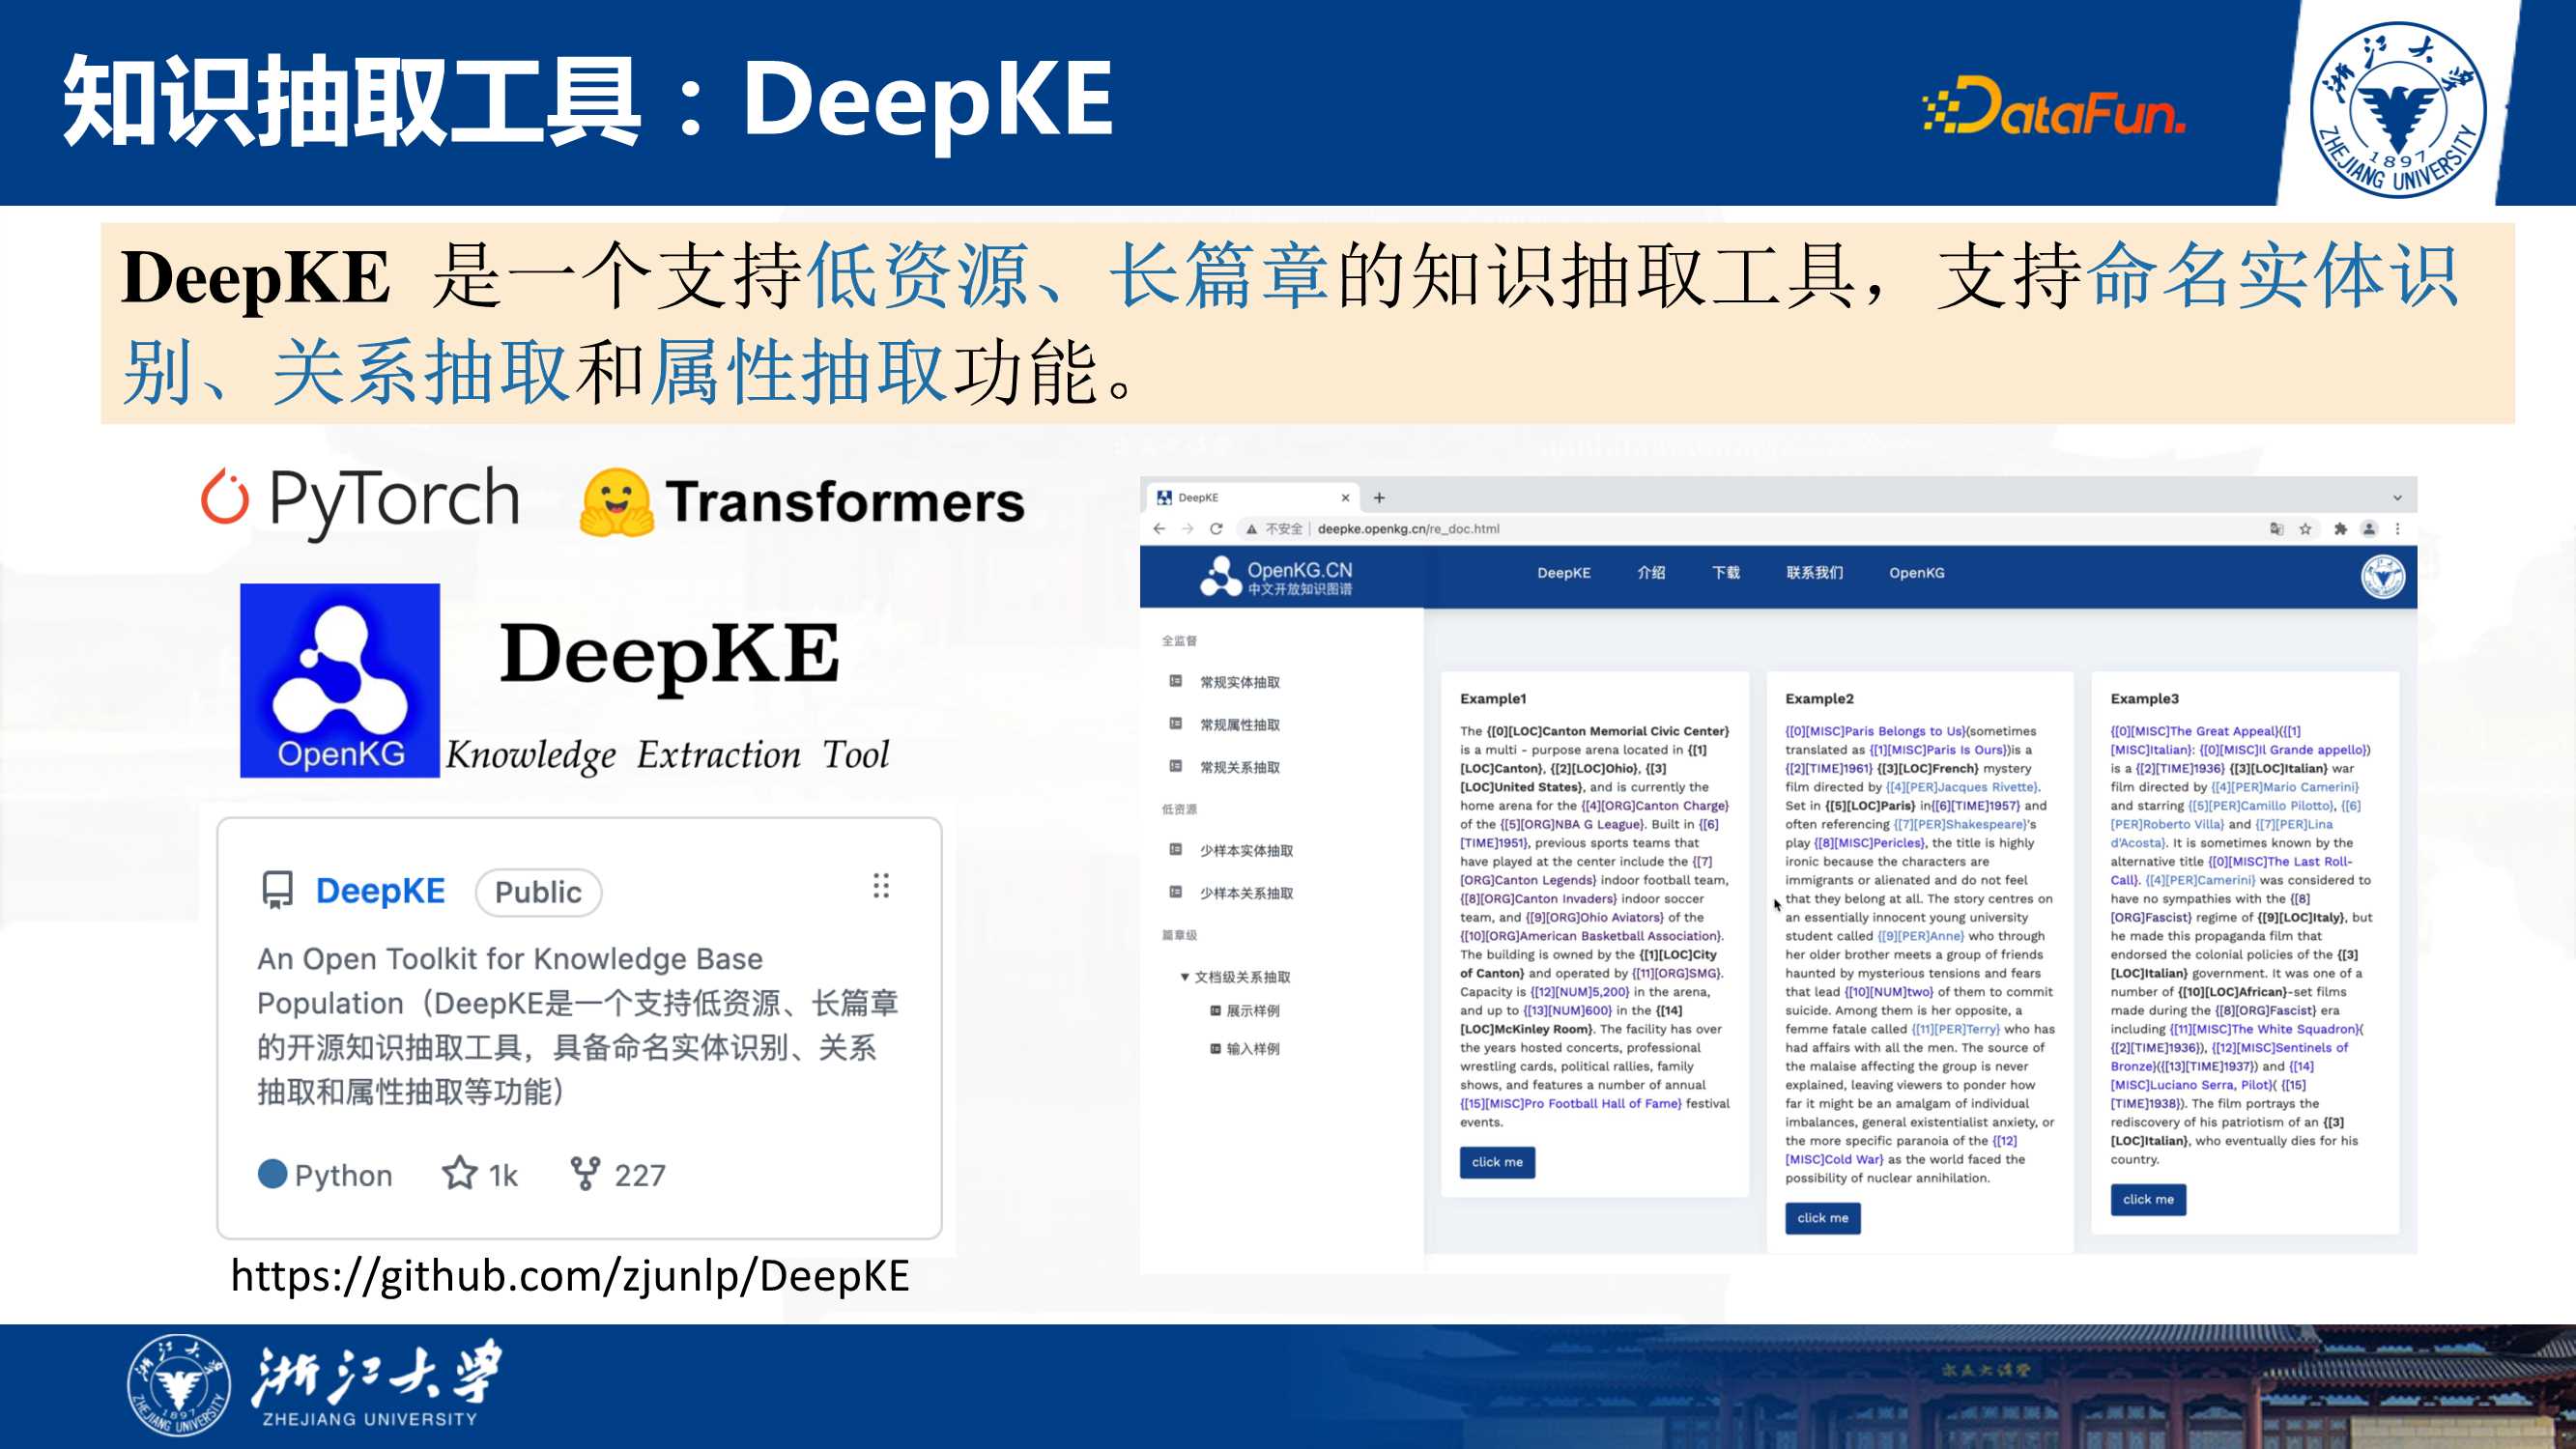
Task: Click the repository book icon
Action: (277, 890)
